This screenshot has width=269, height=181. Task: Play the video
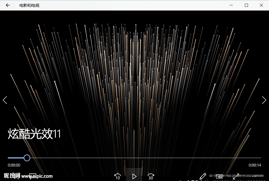[134, 176]
